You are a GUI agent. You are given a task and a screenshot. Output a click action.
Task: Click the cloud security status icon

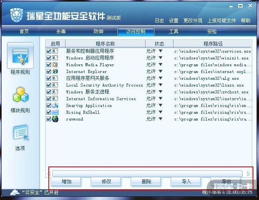pos(15,192)
